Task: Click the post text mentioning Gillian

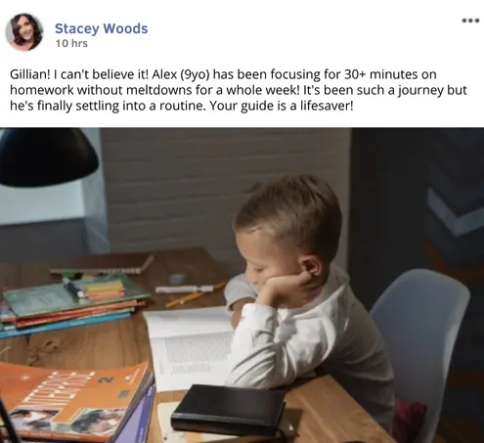Action: click(x=239, y=90)
